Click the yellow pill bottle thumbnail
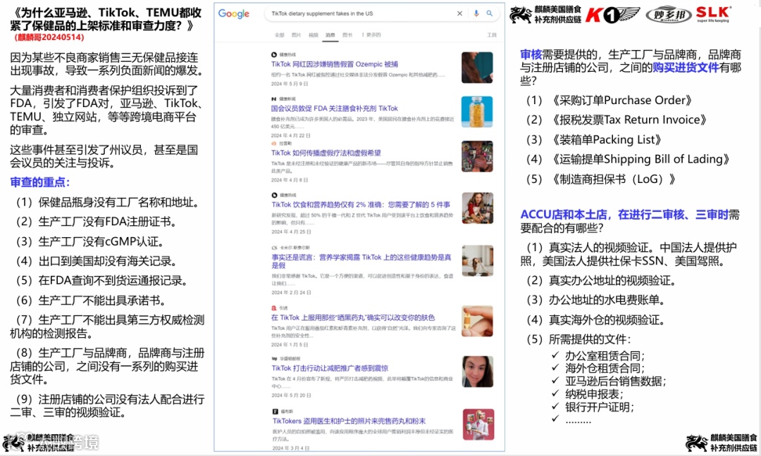The height and width of the screenshot is (456, 761). pos(477,112)
